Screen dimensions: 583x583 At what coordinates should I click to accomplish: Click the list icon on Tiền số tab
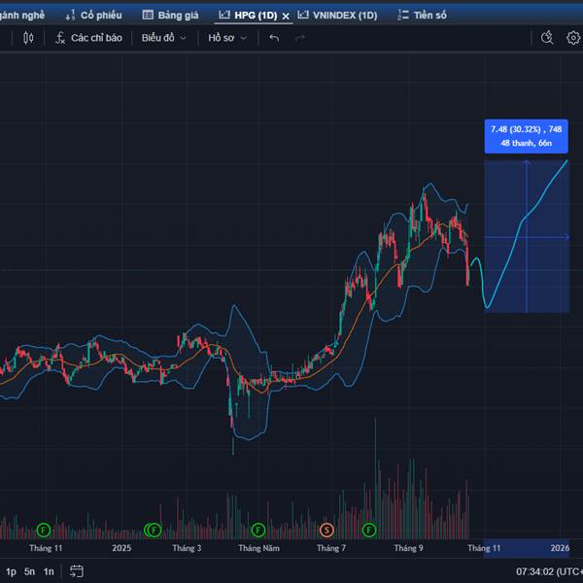(x=403, y=15)
